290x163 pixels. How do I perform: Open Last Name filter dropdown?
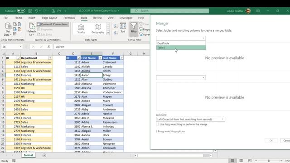122,58
